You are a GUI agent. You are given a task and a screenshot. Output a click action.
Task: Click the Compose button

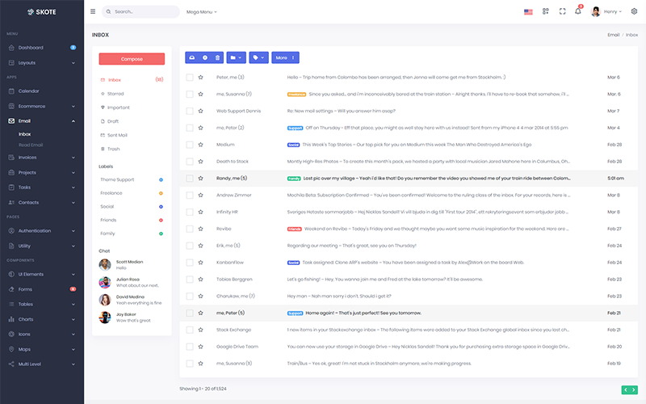(x=132, y=59)
